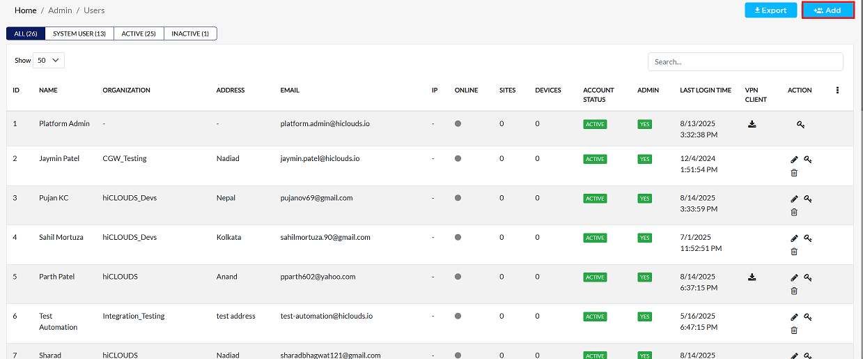Sort by the Name column header
Image resolution: width=863 pixels, height=359 pixels.
[x=48, y=90]
